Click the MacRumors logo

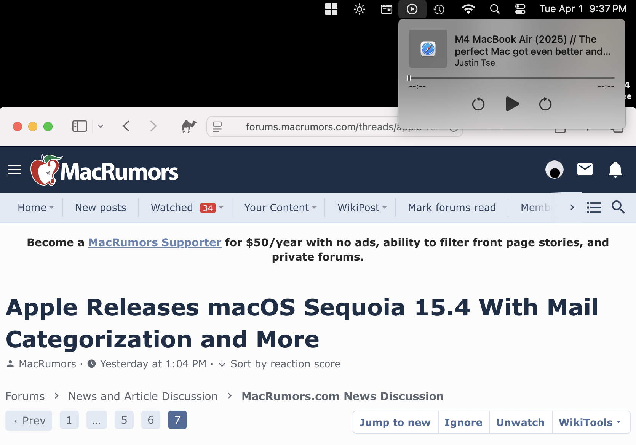(x=104, y=170)
